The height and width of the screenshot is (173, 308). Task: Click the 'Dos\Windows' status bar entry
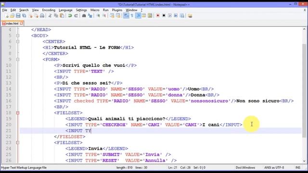click(245, 168)
